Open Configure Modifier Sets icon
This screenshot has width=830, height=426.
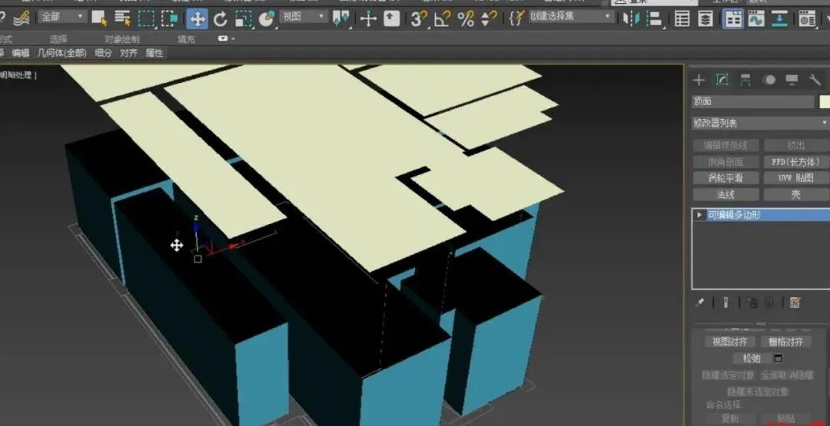(795, 303)
